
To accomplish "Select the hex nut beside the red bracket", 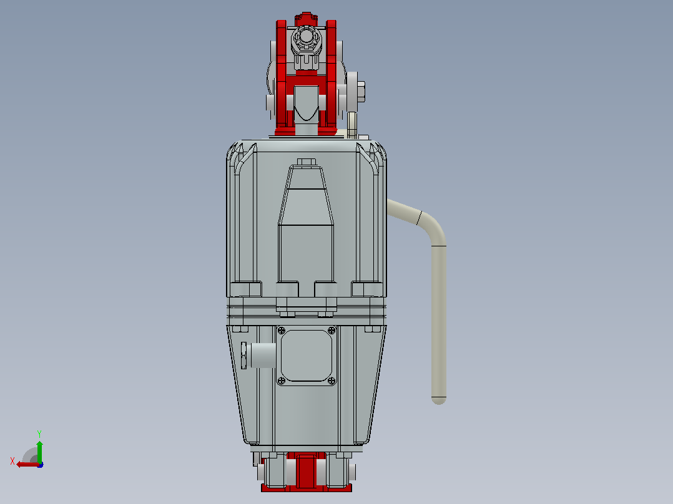I will click(x=361, y=92).
